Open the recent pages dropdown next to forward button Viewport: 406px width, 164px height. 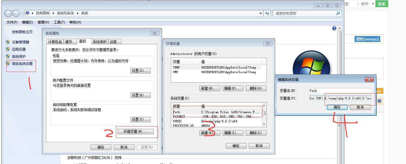click(x=22, y=13)
